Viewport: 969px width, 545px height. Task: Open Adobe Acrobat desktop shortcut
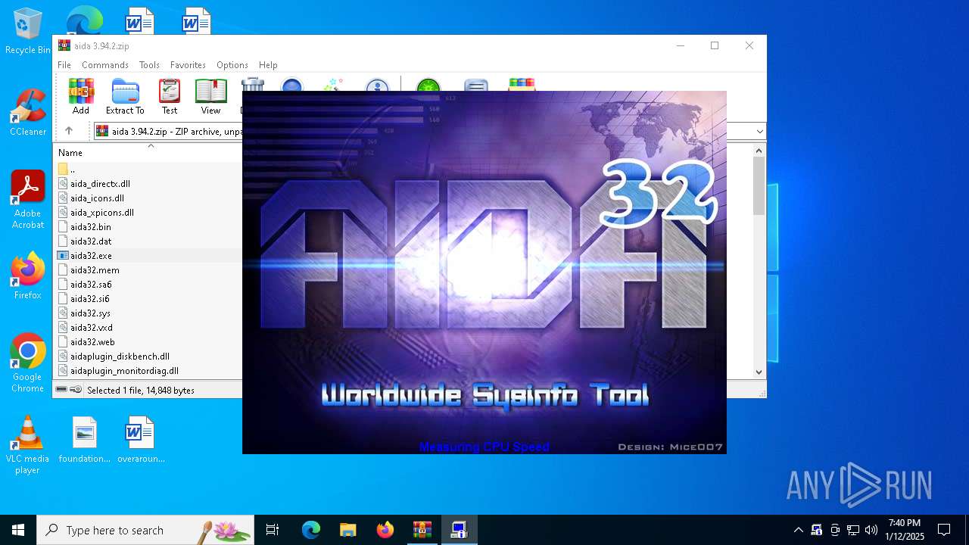point(28,200)
